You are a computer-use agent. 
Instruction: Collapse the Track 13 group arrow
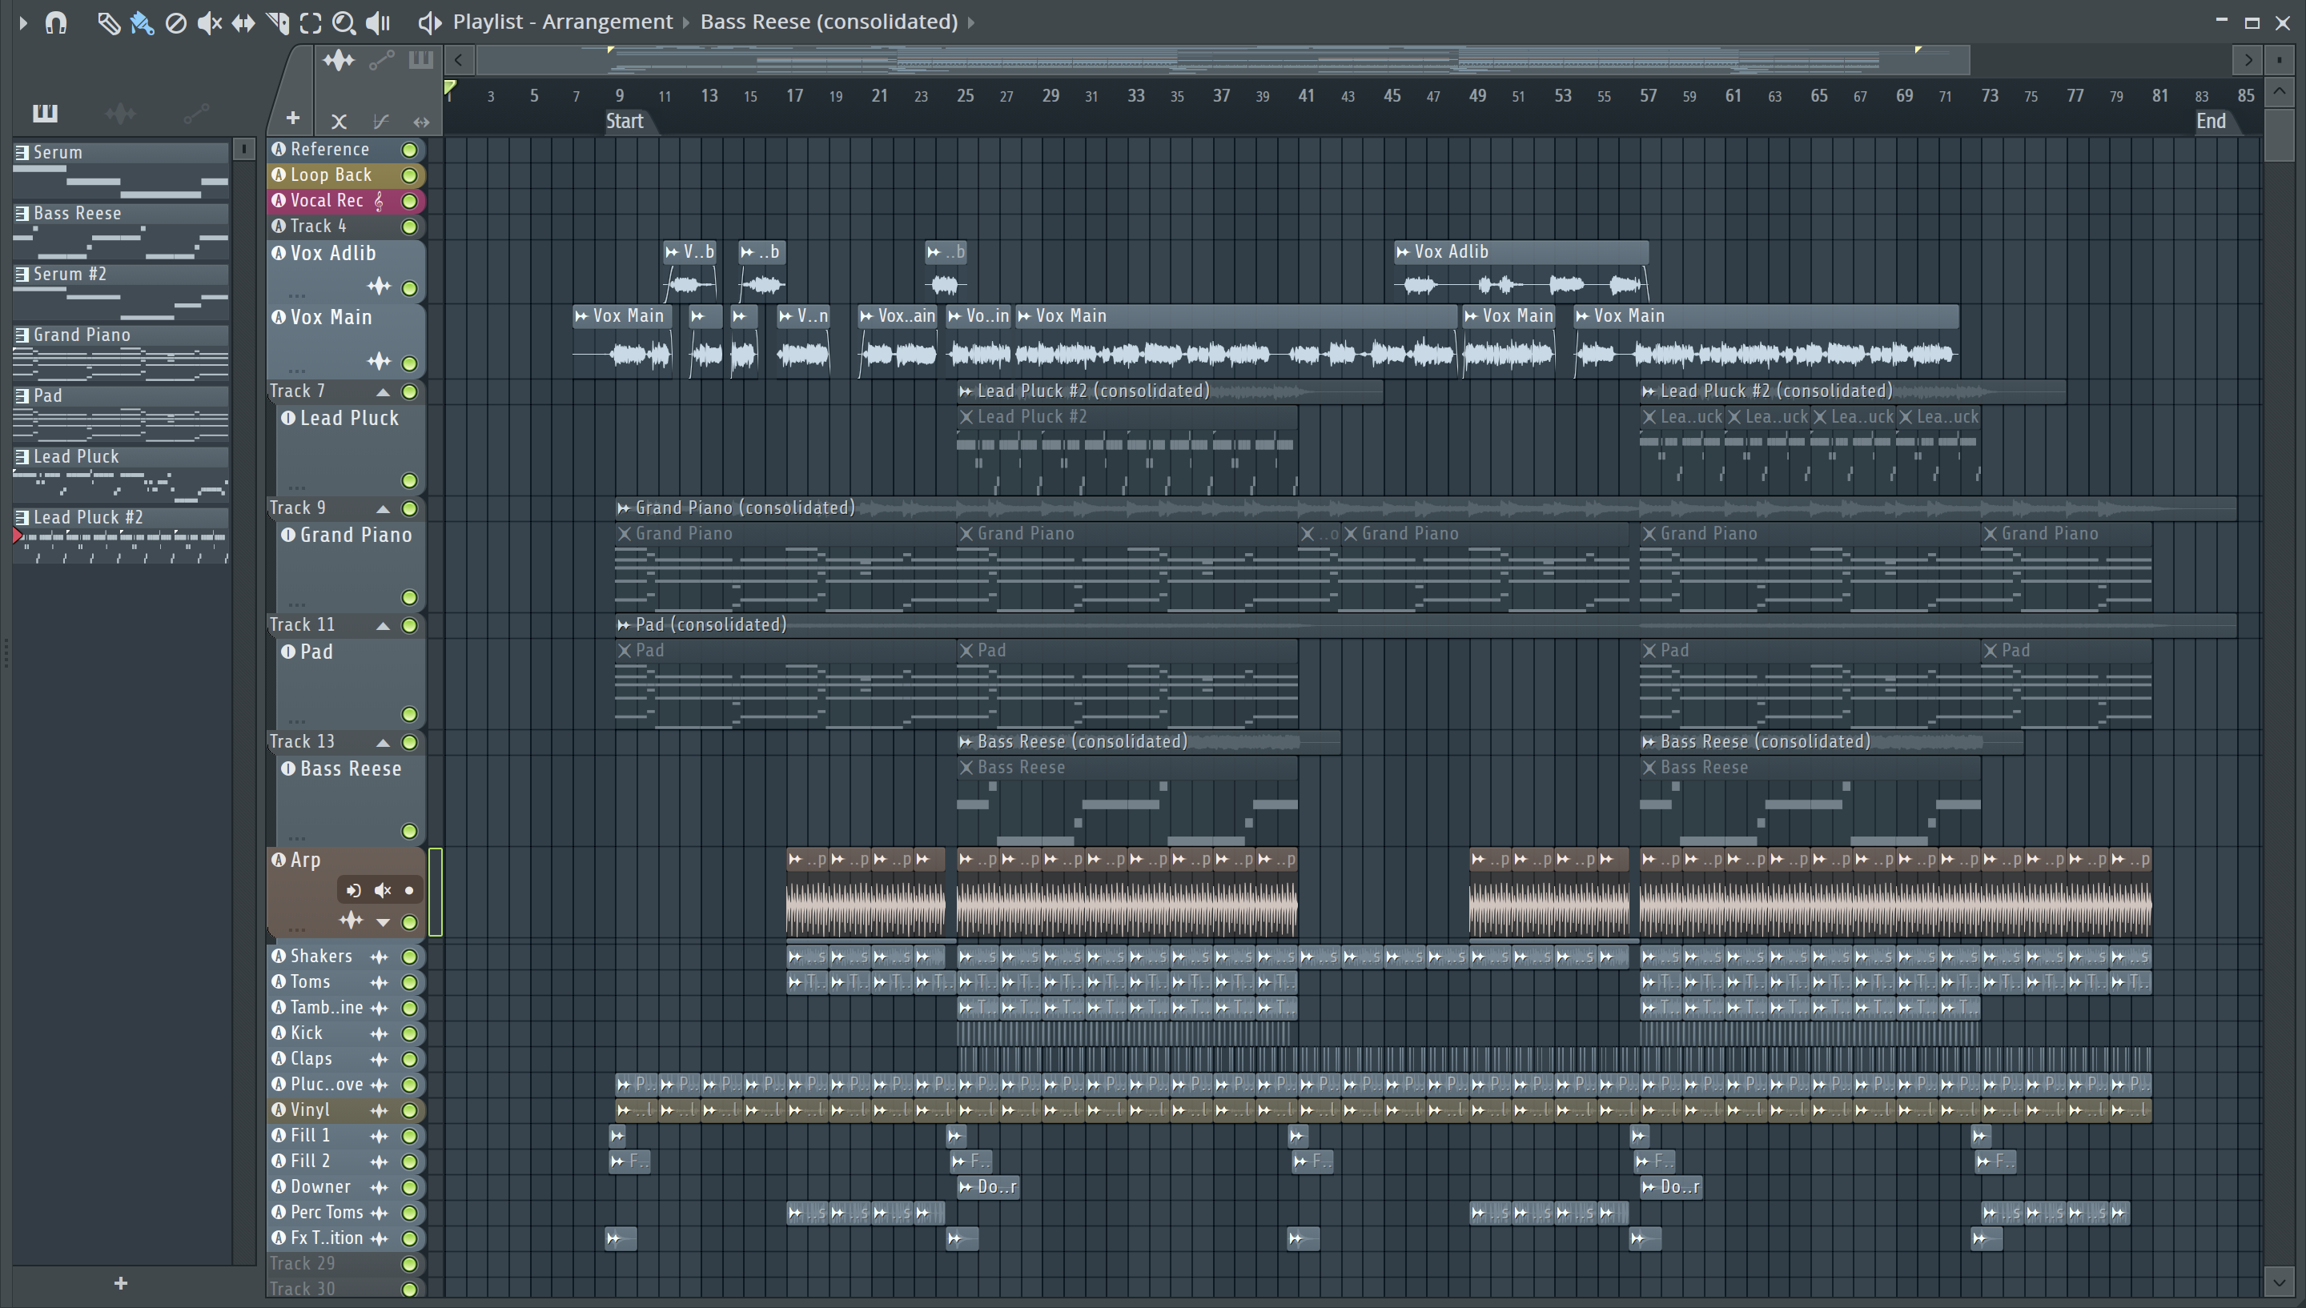[383, 742]
